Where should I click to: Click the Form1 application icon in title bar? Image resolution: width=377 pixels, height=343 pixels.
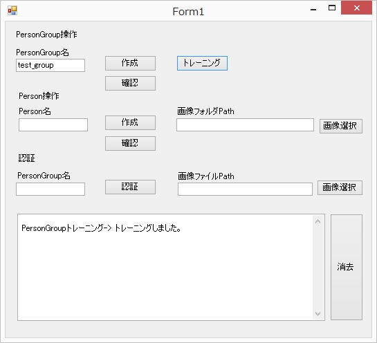(12, 10)
